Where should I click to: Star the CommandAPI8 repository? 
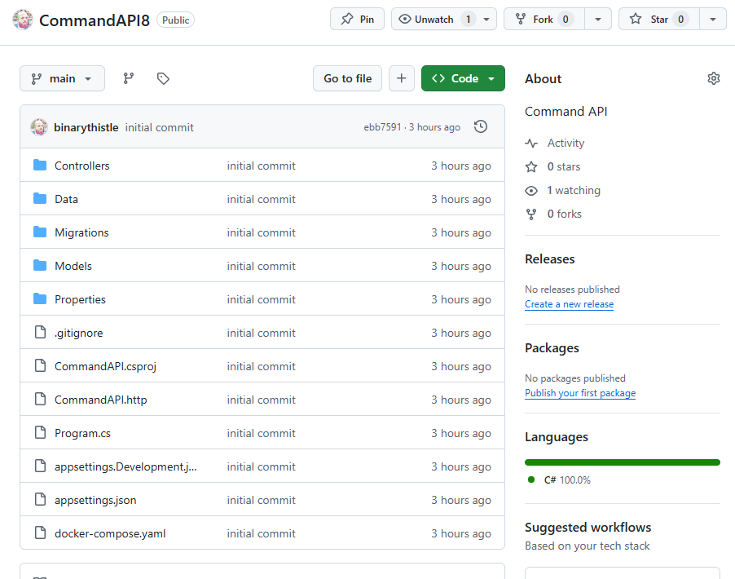659,20
